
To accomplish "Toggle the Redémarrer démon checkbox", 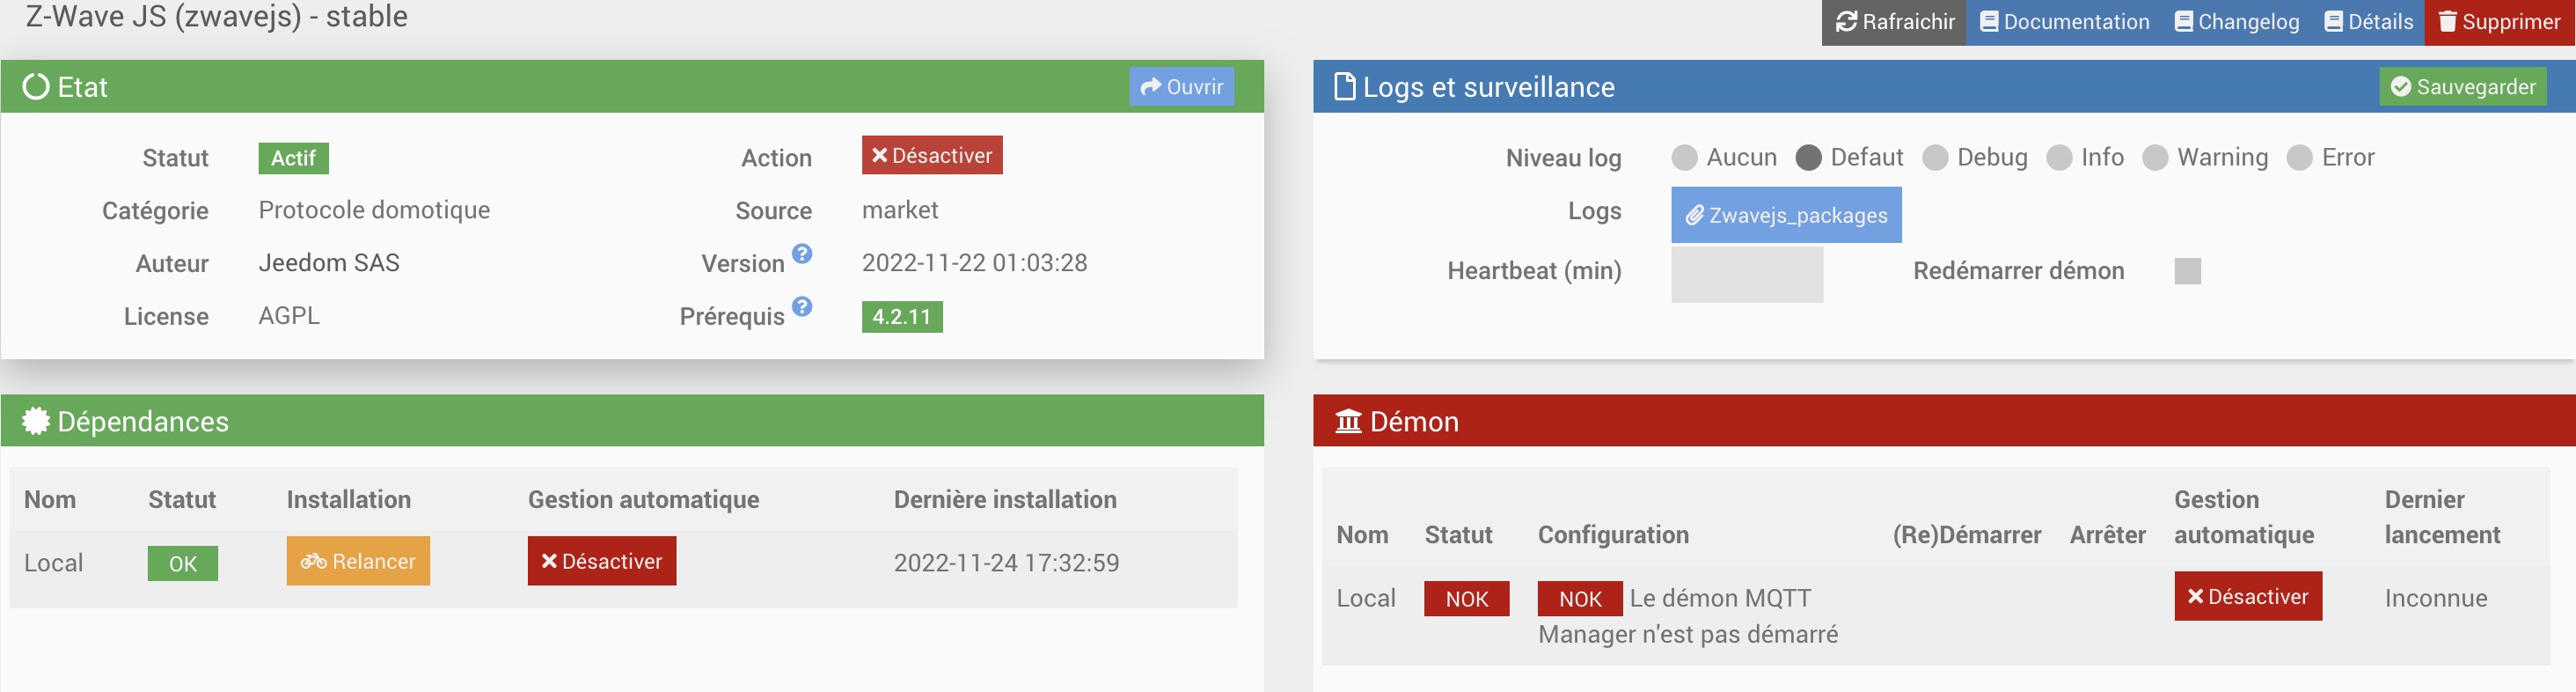I will point(2187,271).
